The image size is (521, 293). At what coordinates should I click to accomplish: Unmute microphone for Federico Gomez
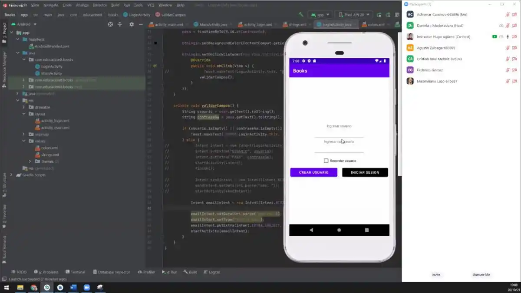pos(508,69)
